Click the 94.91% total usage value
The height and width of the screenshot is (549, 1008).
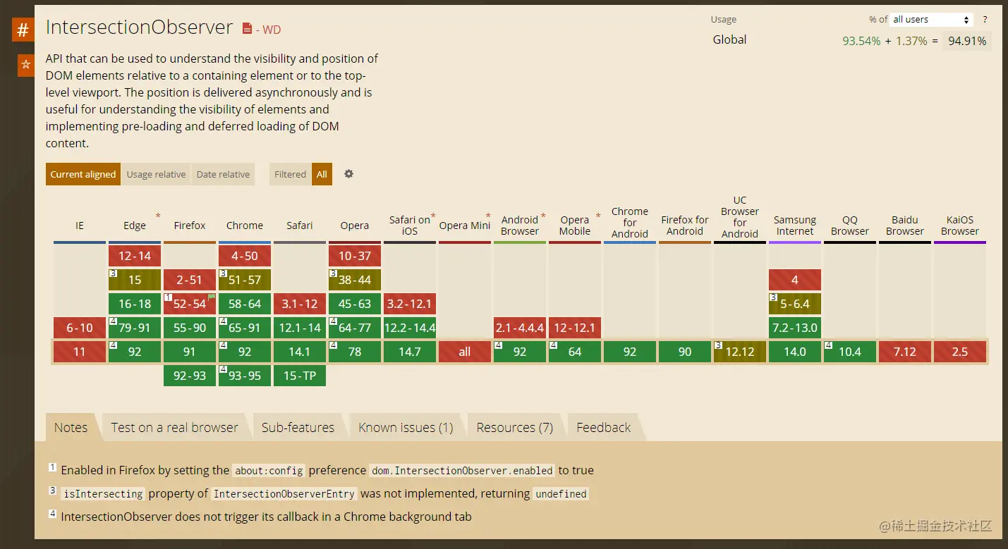[x=966, y=41]
